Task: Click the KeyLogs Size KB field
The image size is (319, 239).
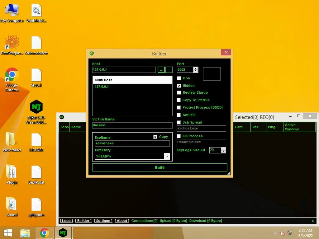Action: click(215, 150)
